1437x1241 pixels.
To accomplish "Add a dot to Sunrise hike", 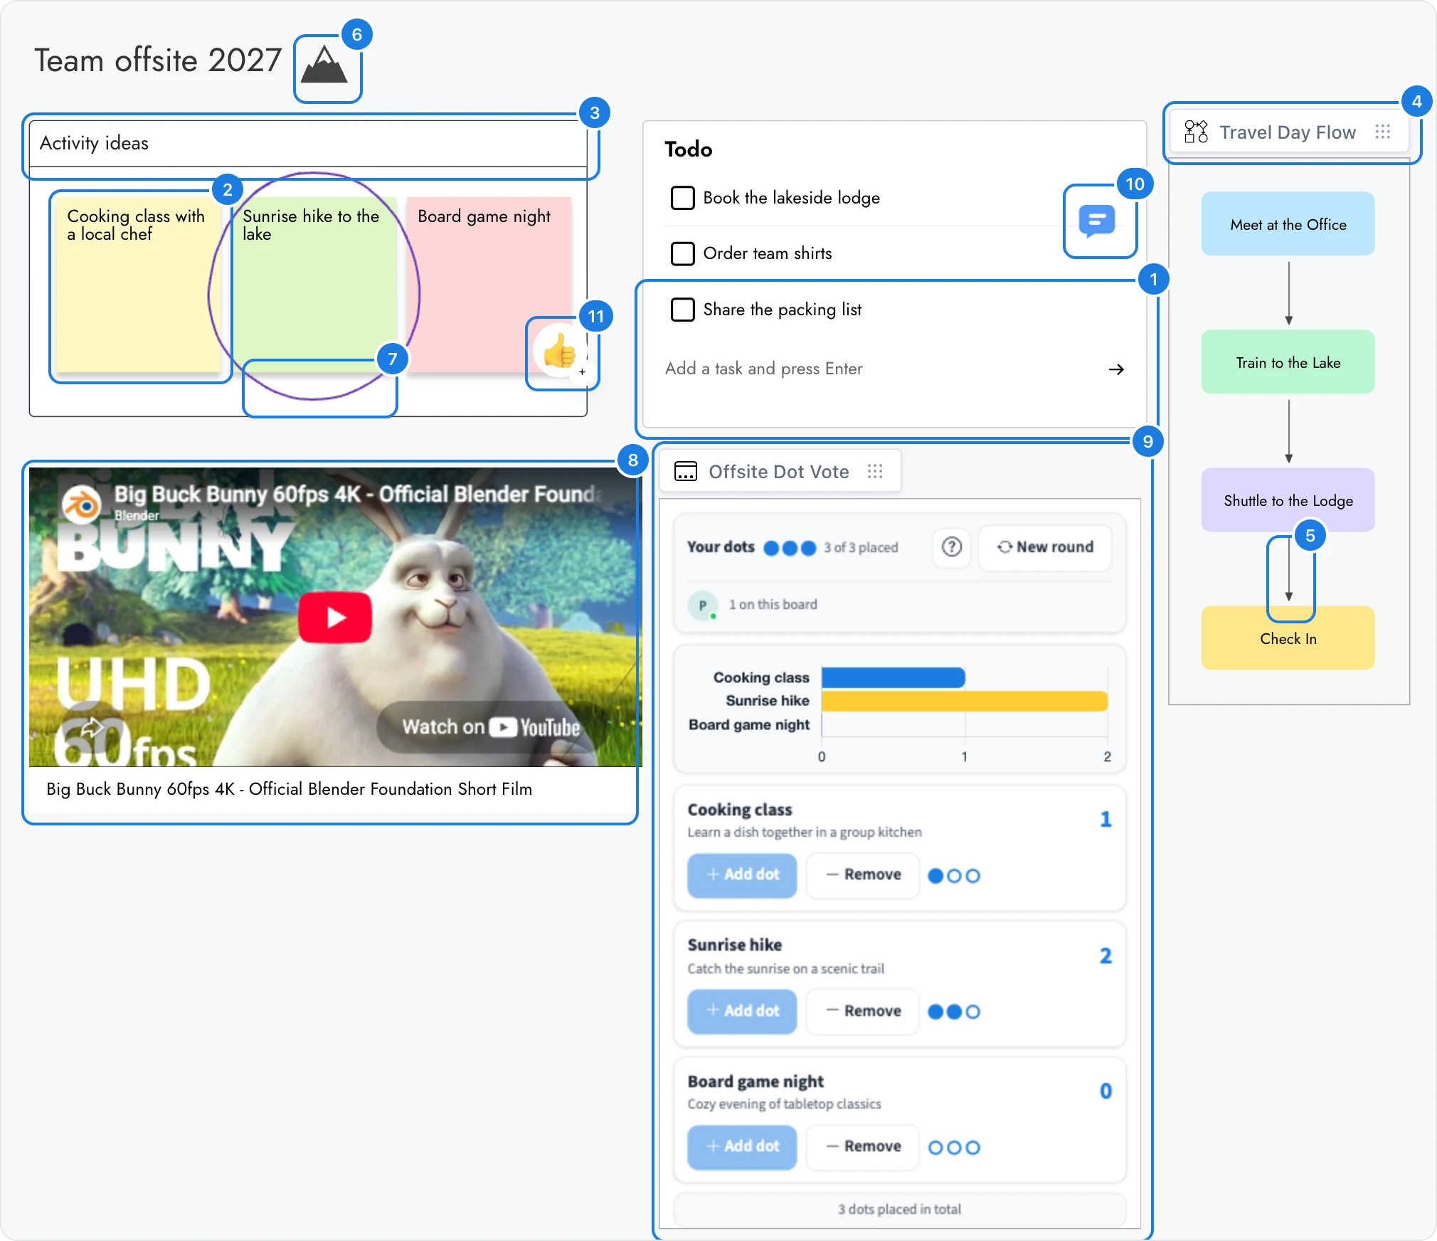I will click(x=742, y=1011).
